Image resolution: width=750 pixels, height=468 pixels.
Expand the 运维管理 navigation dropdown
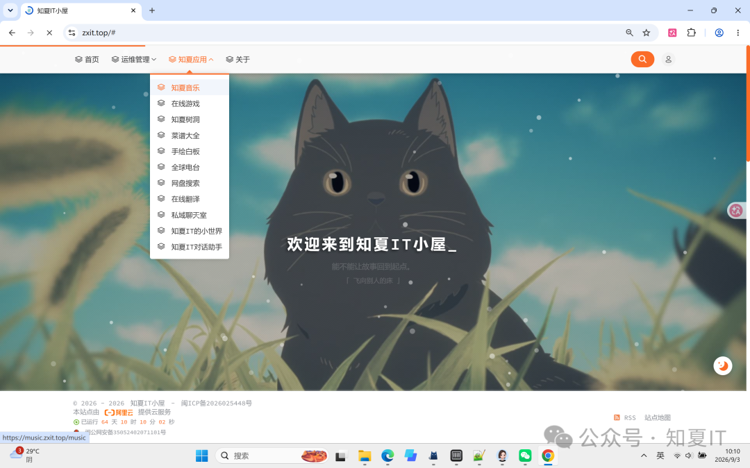point(134,59)
